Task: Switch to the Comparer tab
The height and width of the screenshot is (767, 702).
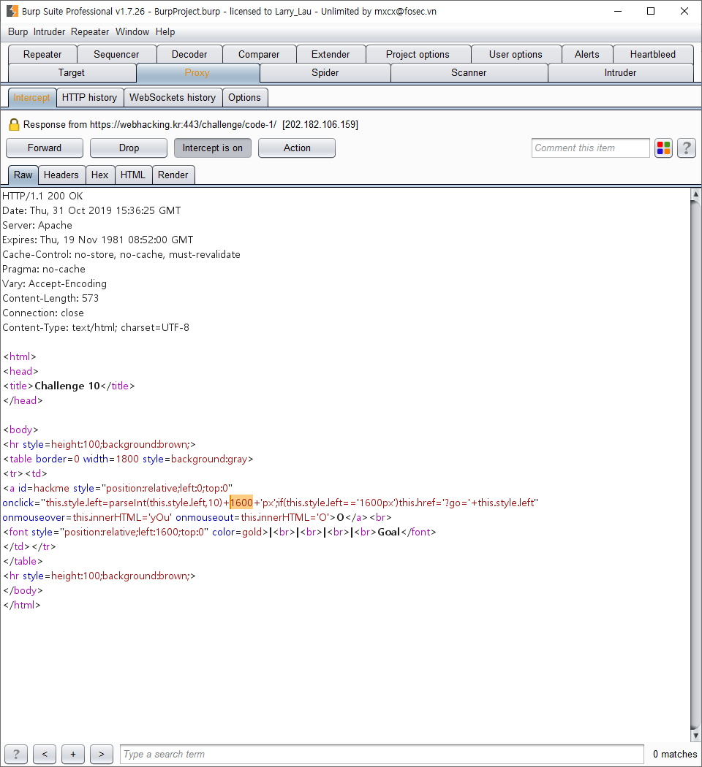Action: tap(259, 54)
